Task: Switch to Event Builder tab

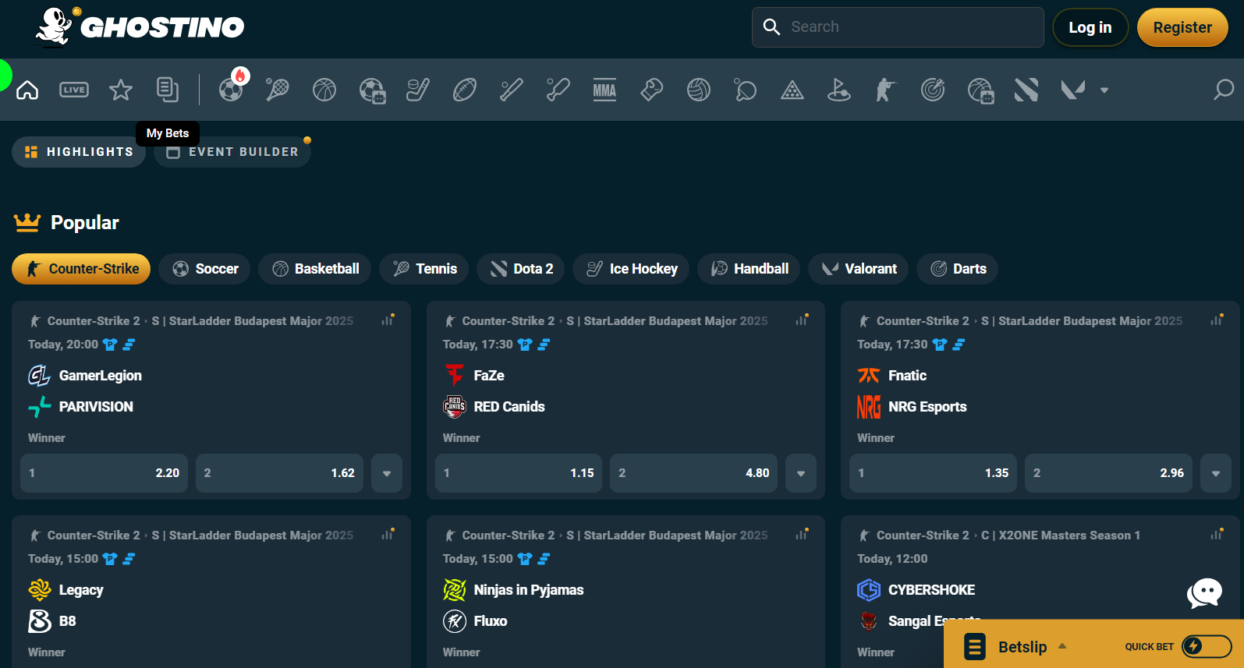Action: coord(232,152)
